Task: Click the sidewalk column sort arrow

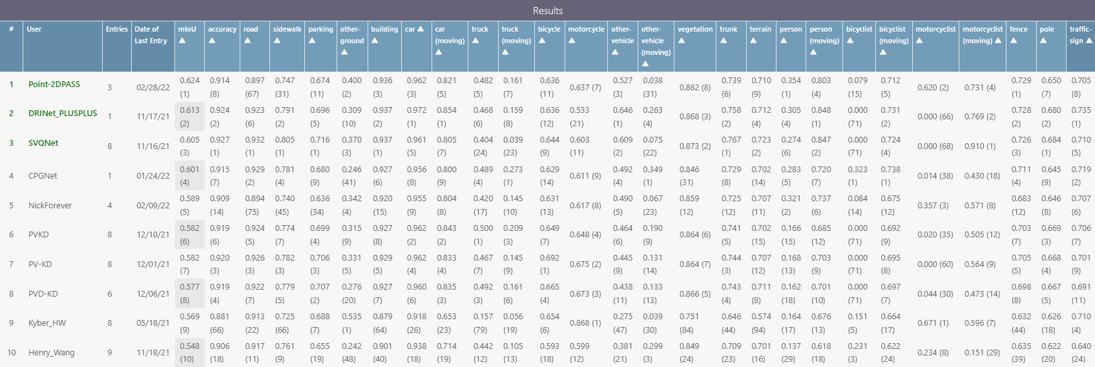Action: [x=277, y=41]
